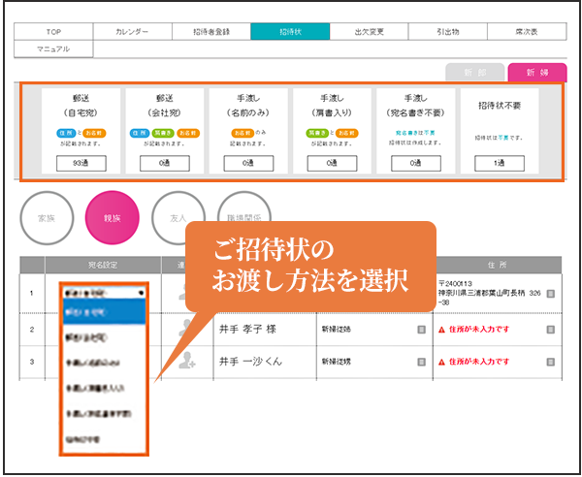Click the 新婦 pink button
Viewport: 582px width, 477px height.
coord(535,72)
